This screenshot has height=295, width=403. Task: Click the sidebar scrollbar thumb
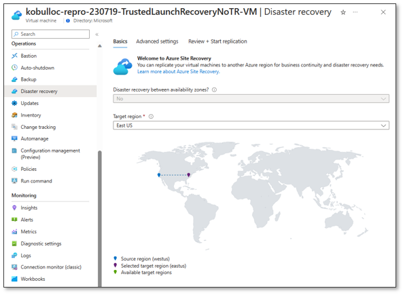(100, 218)
